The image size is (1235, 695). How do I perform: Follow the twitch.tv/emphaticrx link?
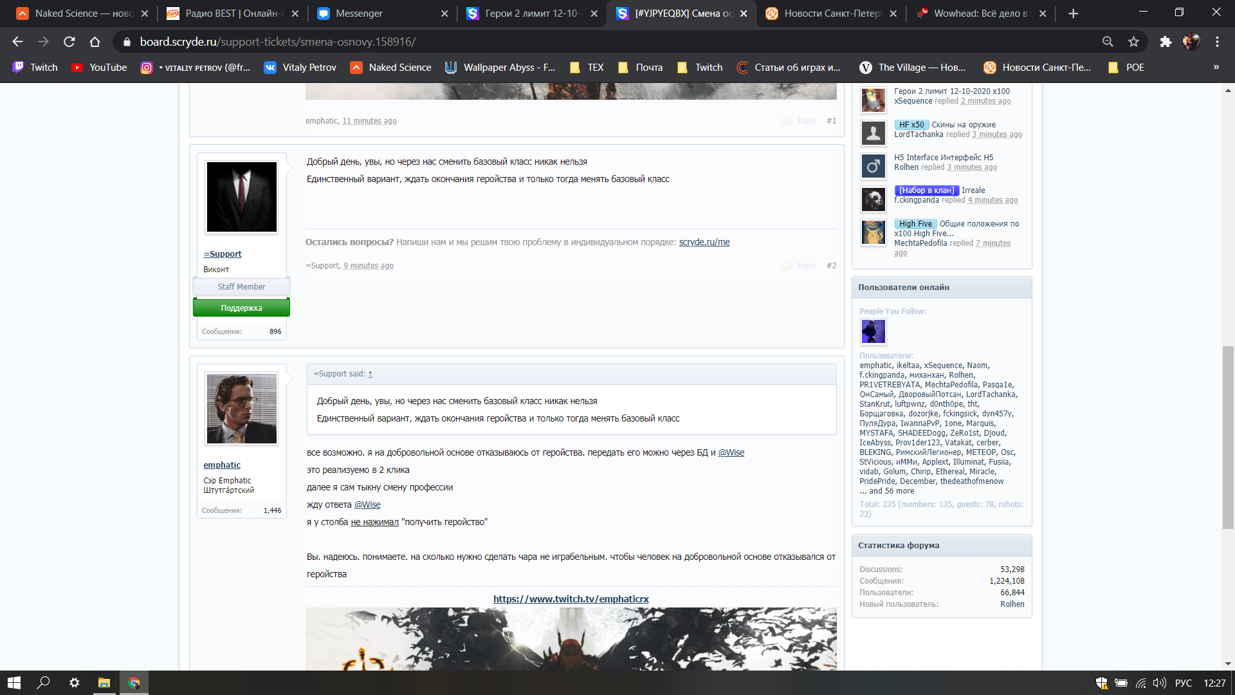[571, 598]
